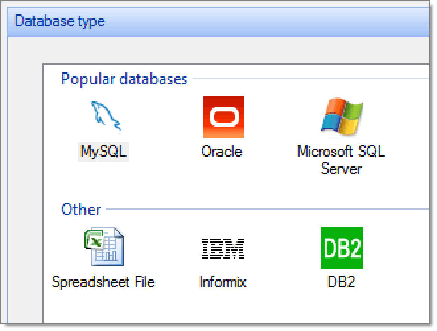The image size is (437, 331).
Task: Click the DB2 text label
Action: coord(341,282)
